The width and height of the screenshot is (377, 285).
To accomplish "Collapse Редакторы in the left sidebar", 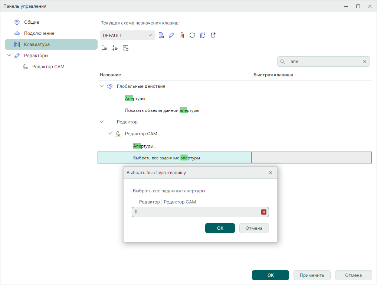I will [9, 56].
